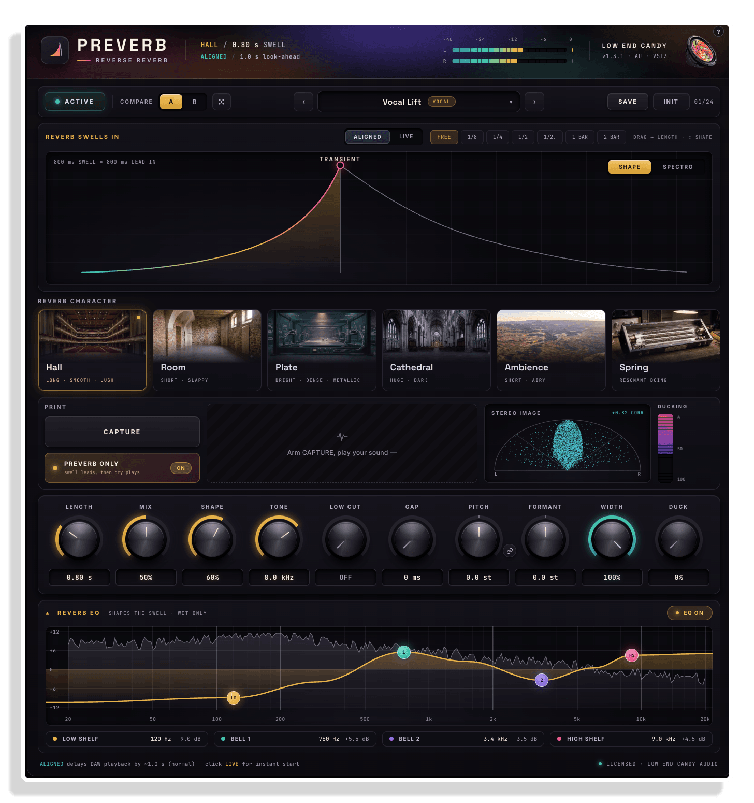The image size is (754, 803).
Task: Switch to SHAPE view tab
Action: (x=630, y=167)
